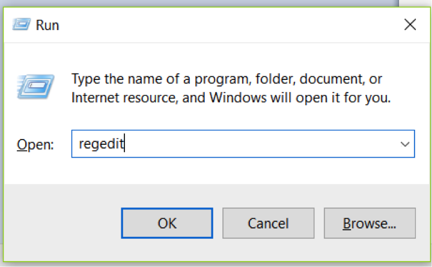Open the Browse... file picker
Image resolution: width=432 pixels, height=267 pixels.
(370, 223)
